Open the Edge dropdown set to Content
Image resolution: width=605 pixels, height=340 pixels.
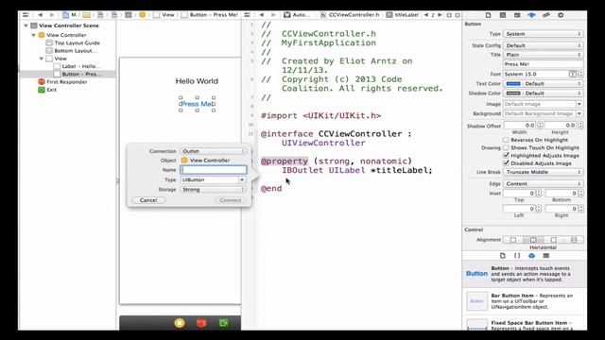[x=544, y=184]
